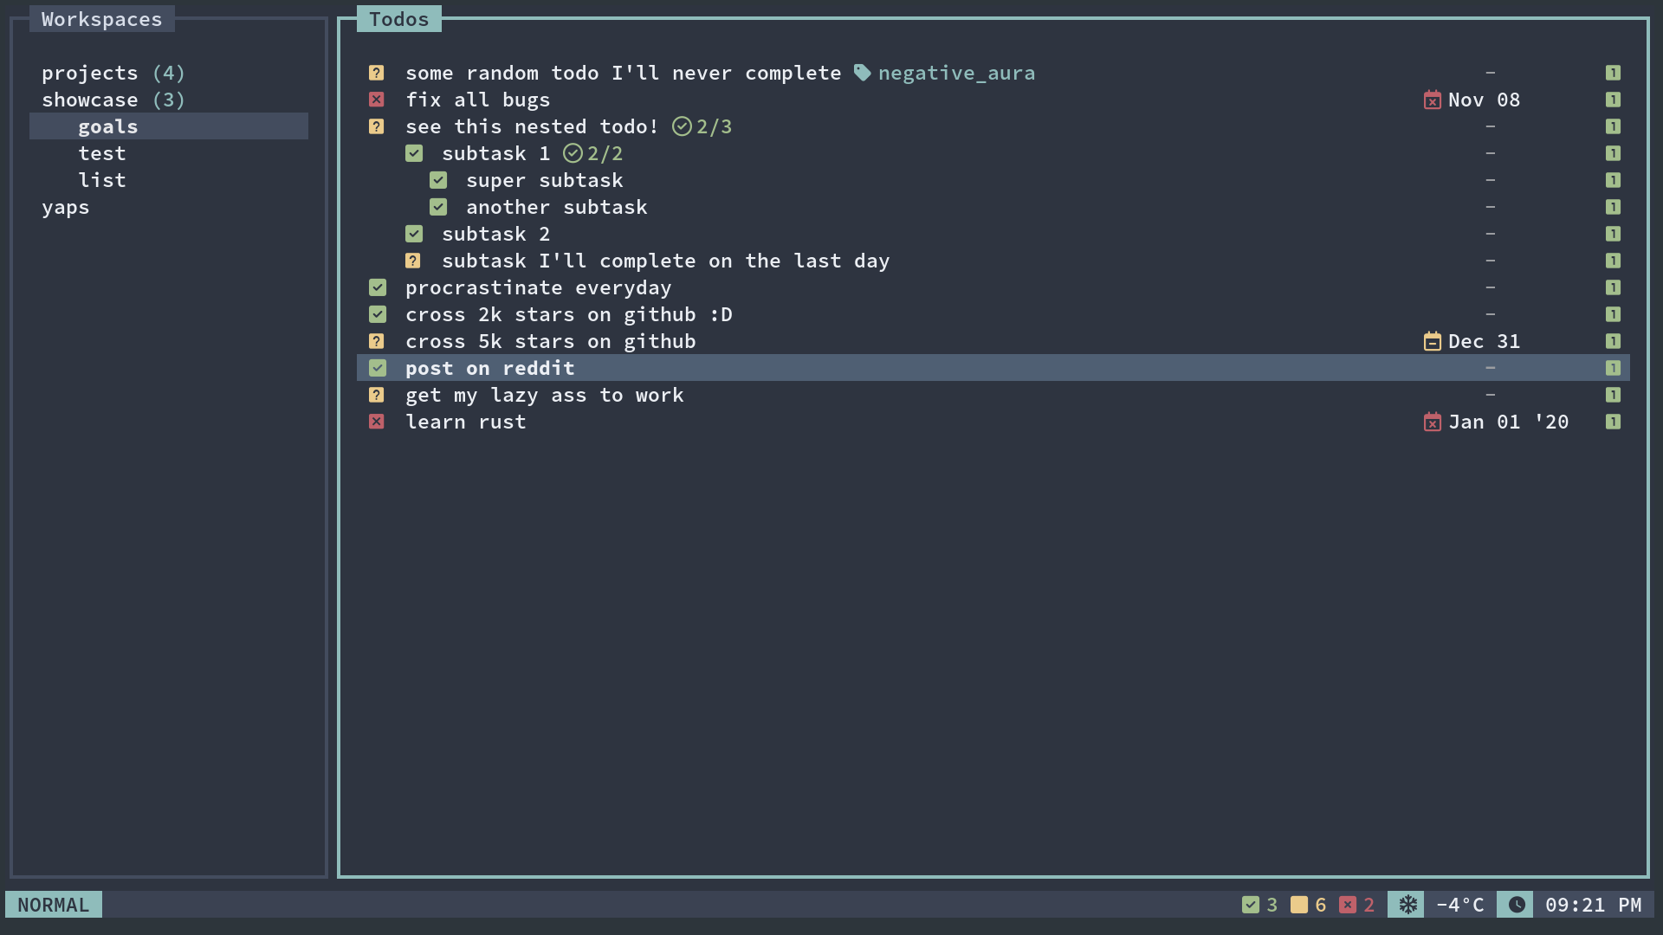Click the 'Dec 31' due date
The image size is (1663, 935).
1485,341
